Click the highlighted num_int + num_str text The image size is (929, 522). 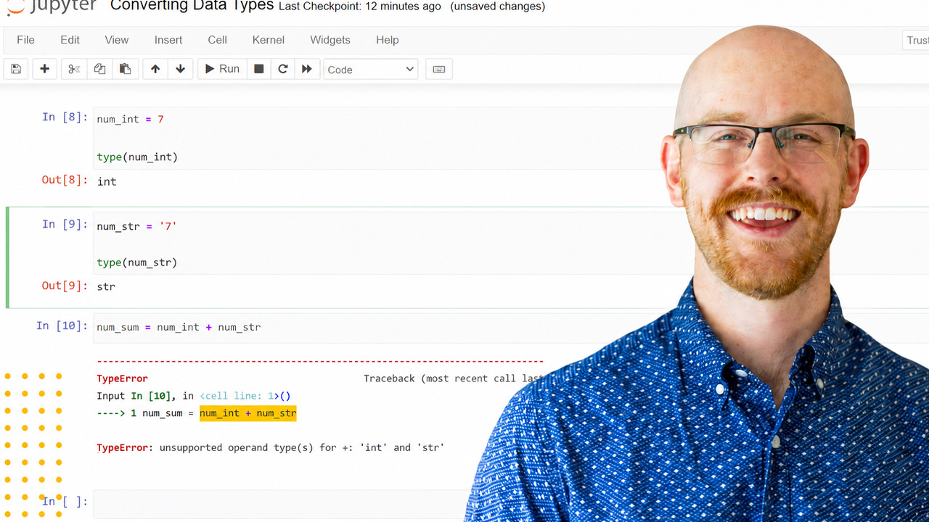(x=248, y=413)
